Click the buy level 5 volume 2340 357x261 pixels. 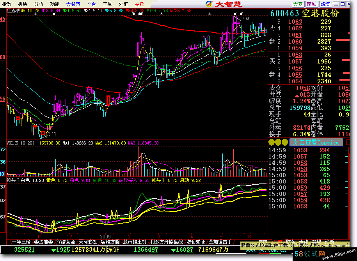(x=324, y=81)
